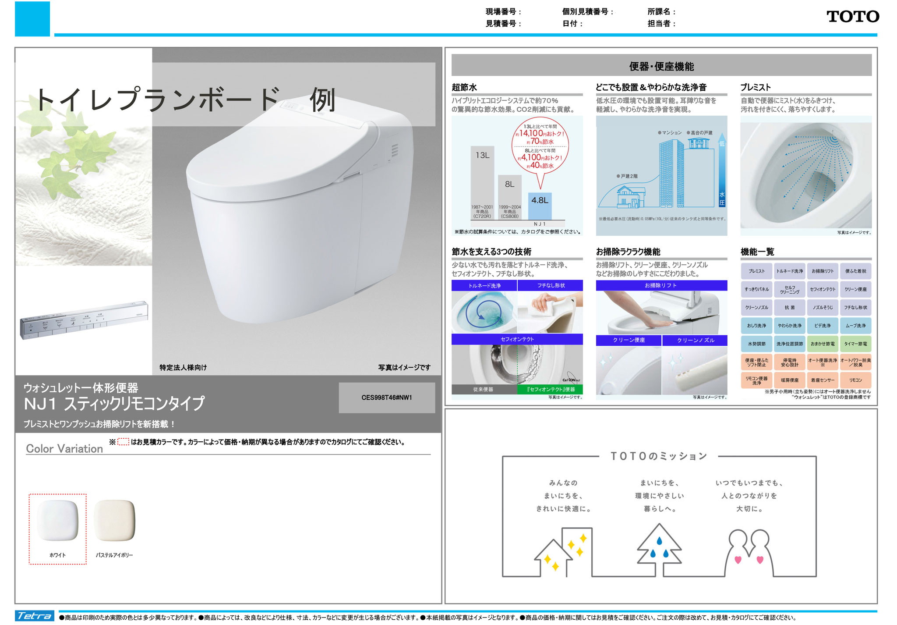Click the 8L bar in water-saving chart
This screenshot has width=897, height=625.
click(x=510, y=198)
